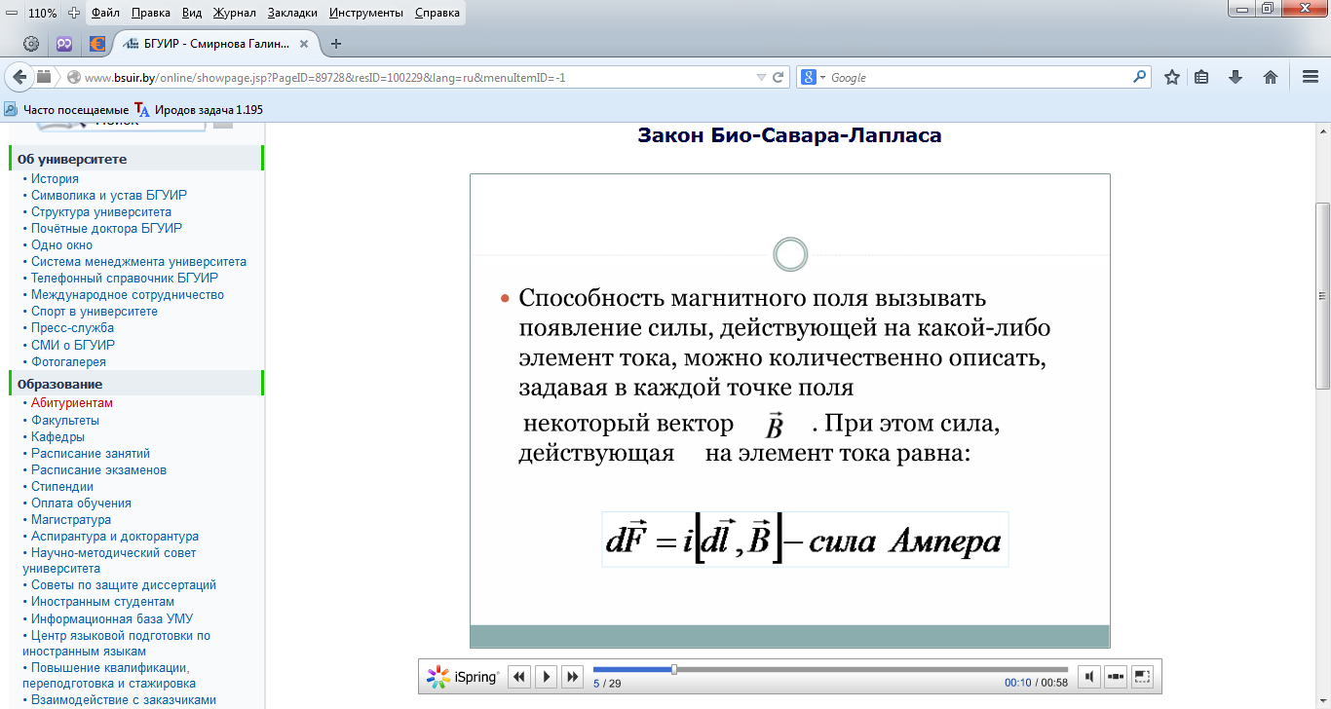Go to previous slide in iSpring player
Screen dimensions: 1331x709
pyautogui.click(x=519, y=676)
